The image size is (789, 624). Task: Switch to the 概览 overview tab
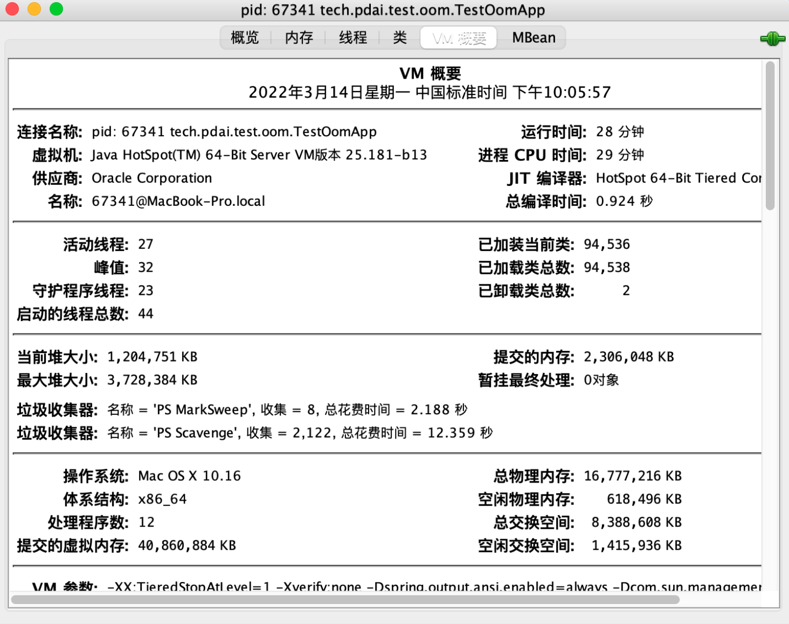pos(245,37)
